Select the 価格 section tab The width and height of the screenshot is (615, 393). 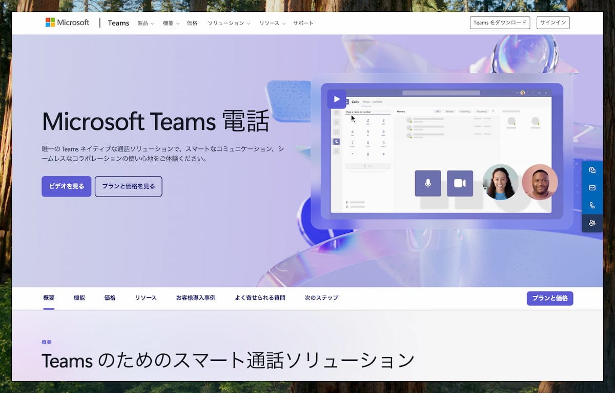click(110, 298)
